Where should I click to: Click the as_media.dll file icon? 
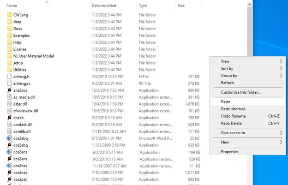pyautogui.click(x=9, y=97)
